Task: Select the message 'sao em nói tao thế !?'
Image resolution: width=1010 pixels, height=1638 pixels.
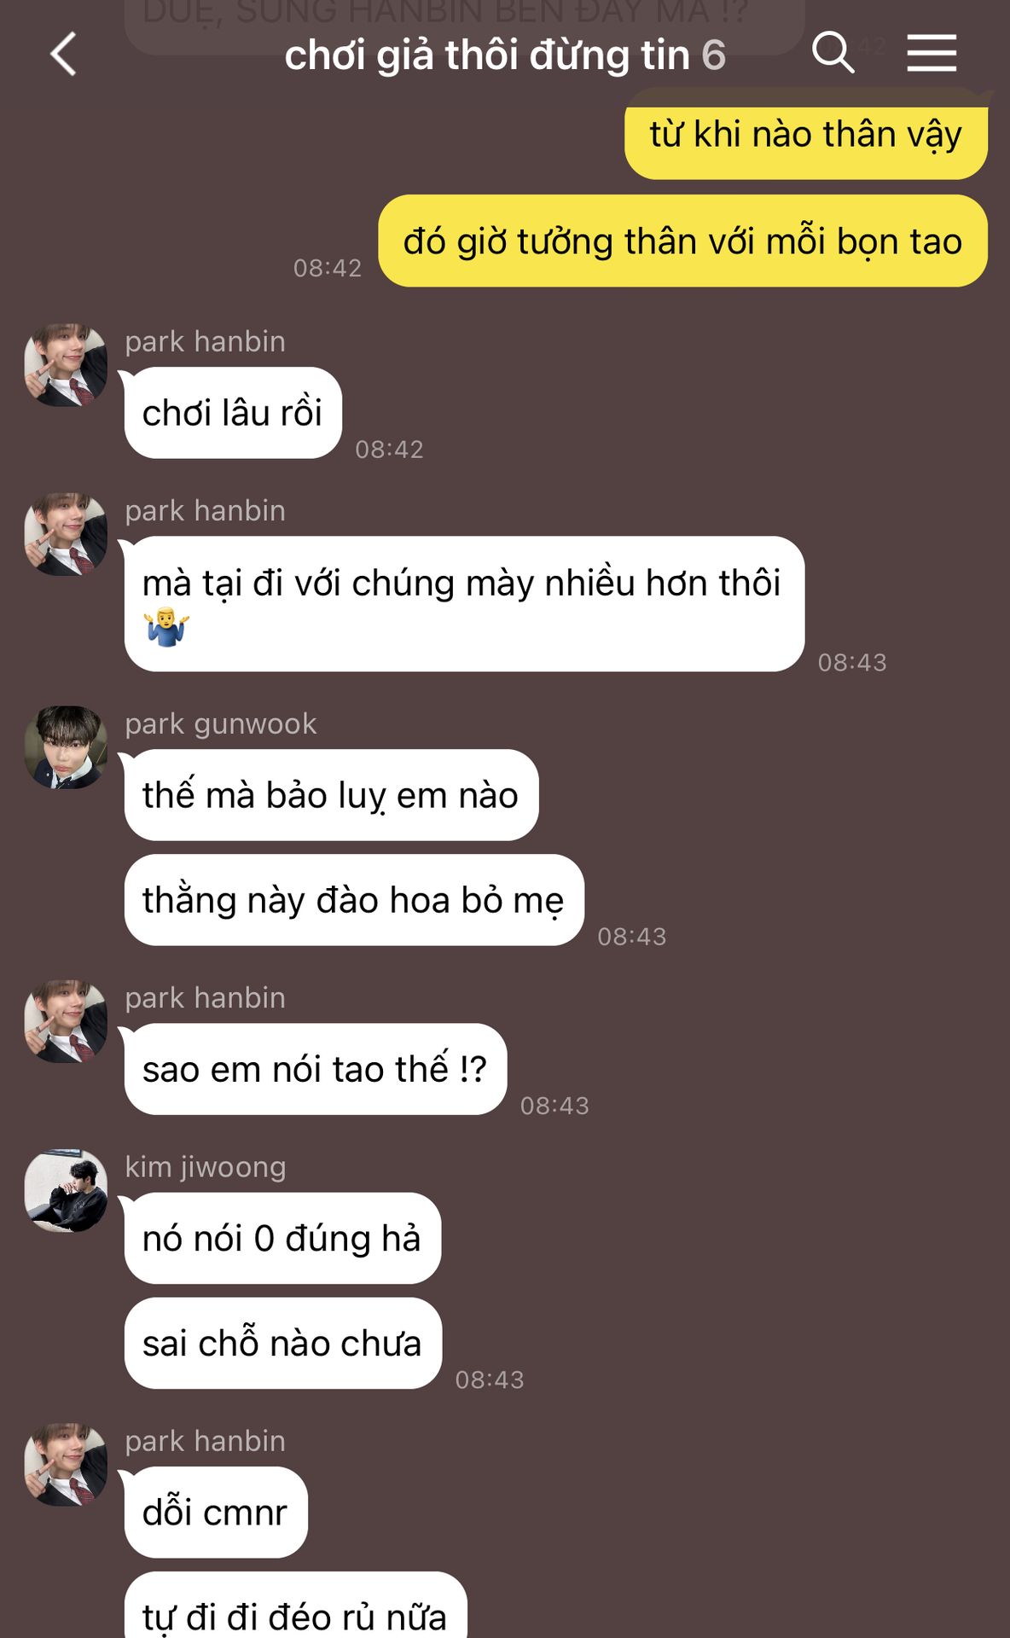Action: click(x=316, y=1069)
